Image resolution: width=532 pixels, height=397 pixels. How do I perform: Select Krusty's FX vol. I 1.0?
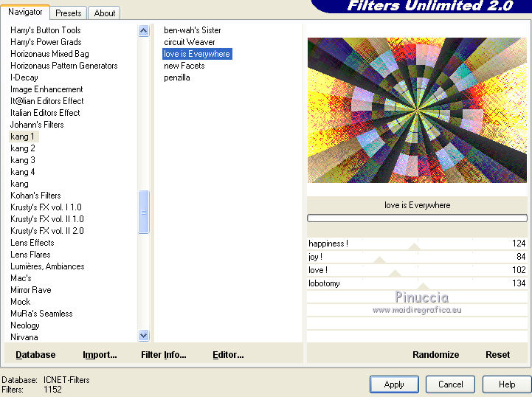click(x=46, y=207)
